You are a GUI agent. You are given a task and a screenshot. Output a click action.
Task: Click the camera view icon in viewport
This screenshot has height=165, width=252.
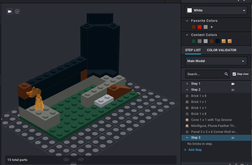10,11
